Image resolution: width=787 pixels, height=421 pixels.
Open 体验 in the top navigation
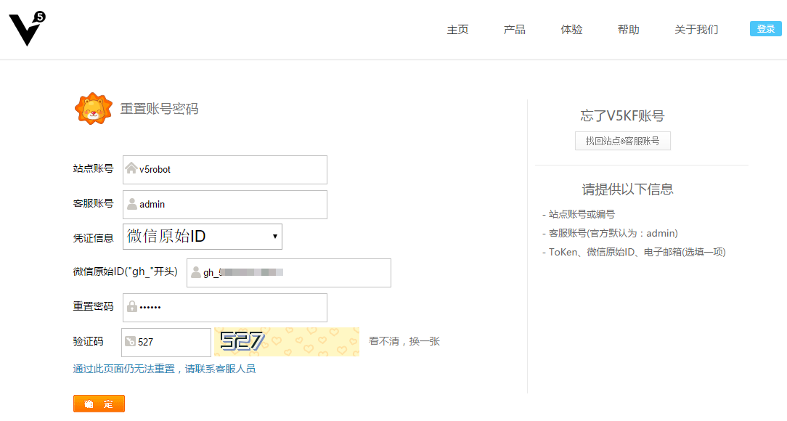click(571, 30)
